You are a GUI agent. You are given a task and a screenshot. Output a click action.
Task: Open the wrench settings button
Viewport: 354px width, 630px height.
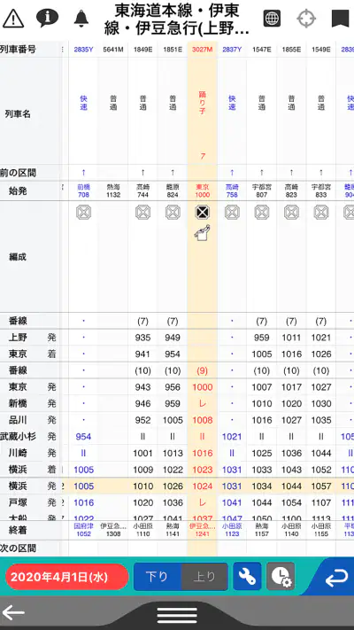click(x=247, y=577)
